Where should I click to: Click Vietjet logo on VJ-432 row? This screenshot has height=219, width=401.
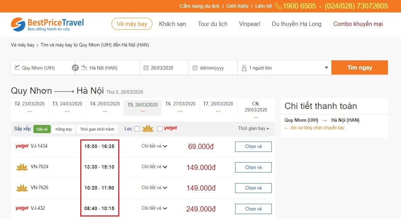point(22,208)
